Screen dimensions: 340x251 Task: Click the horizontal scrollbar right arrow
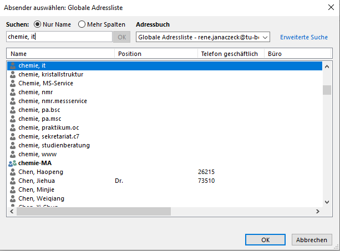click(x=317, y=212)
